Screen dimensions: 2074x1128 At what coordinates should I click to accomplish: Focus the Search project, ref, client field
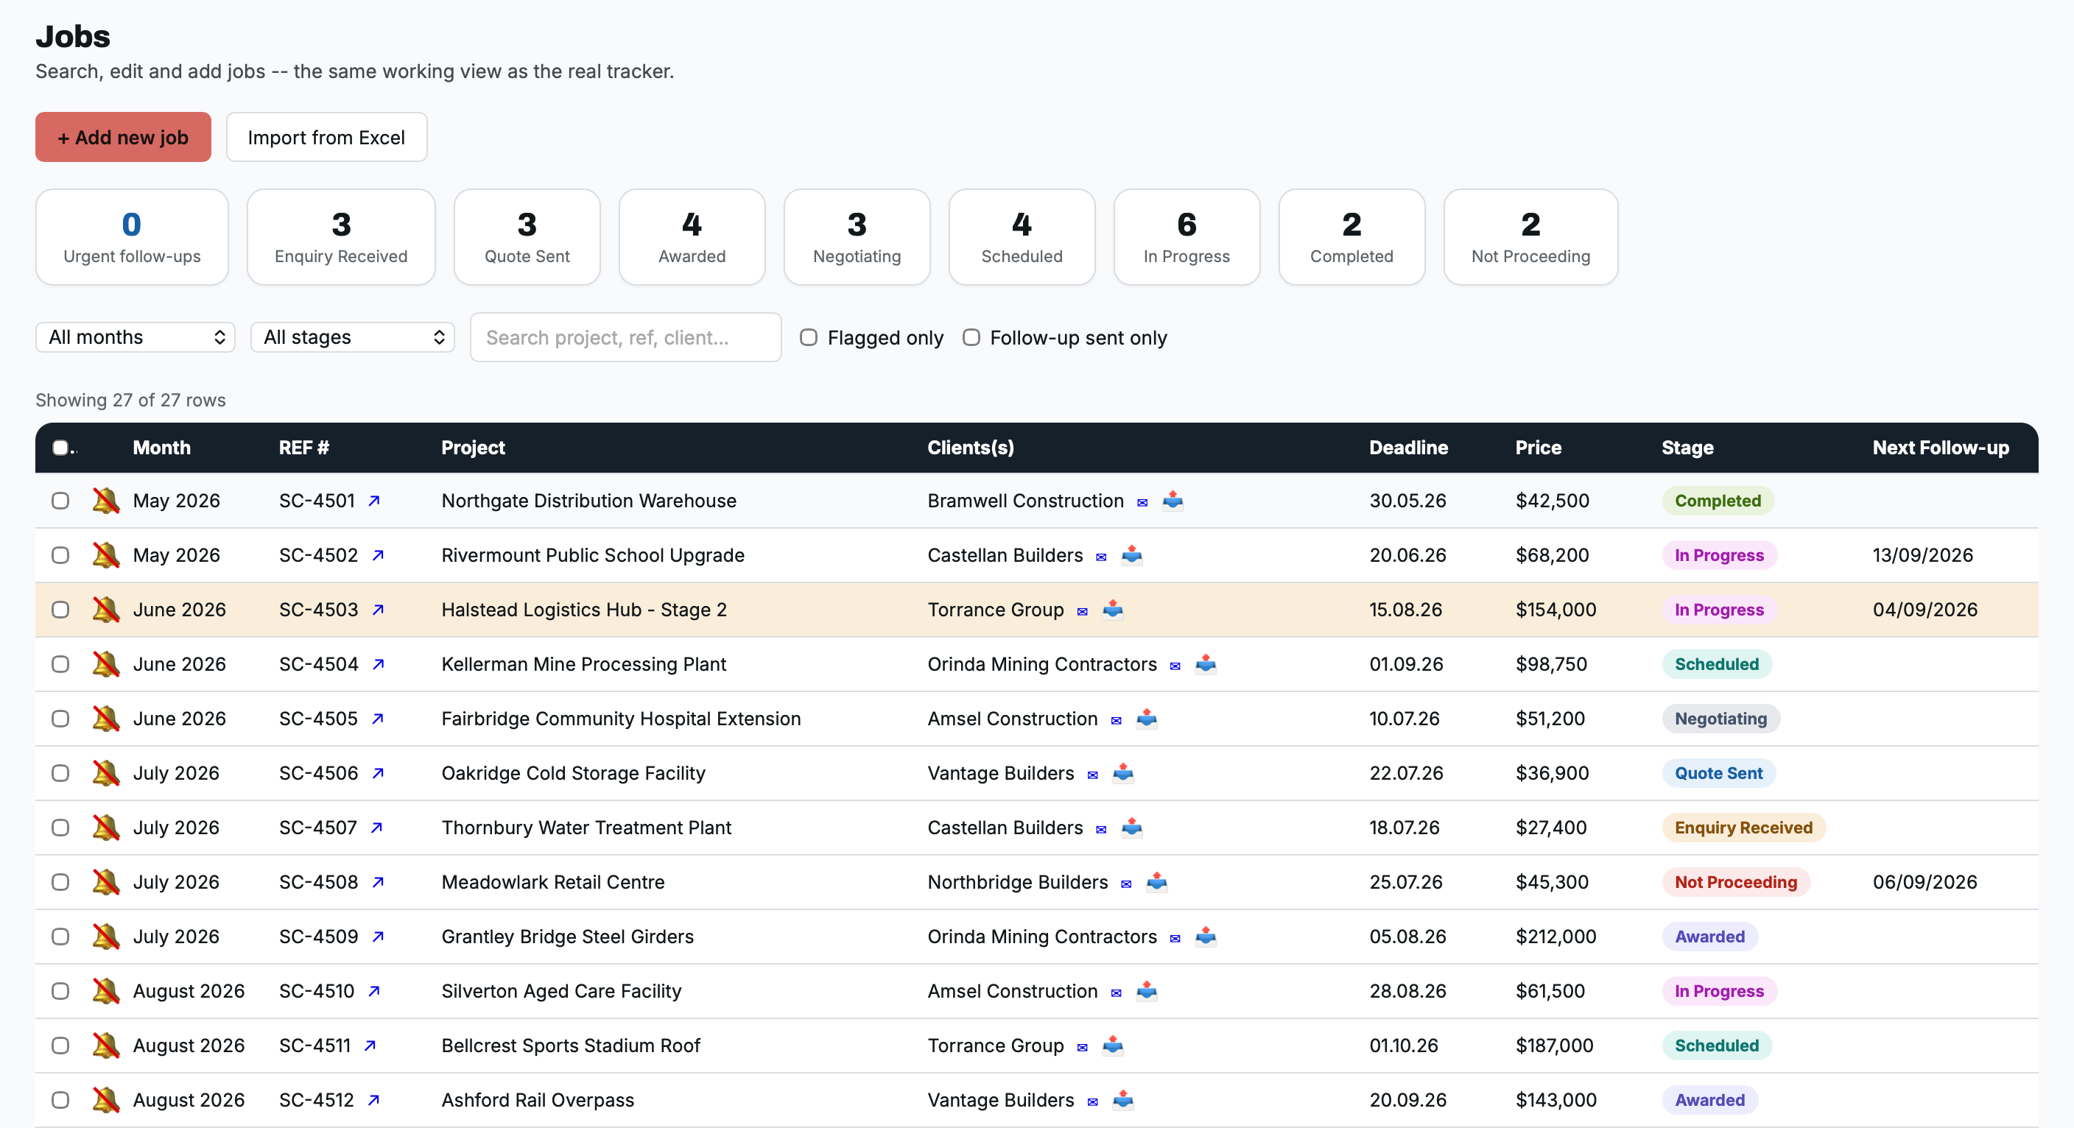pos(625,337)
